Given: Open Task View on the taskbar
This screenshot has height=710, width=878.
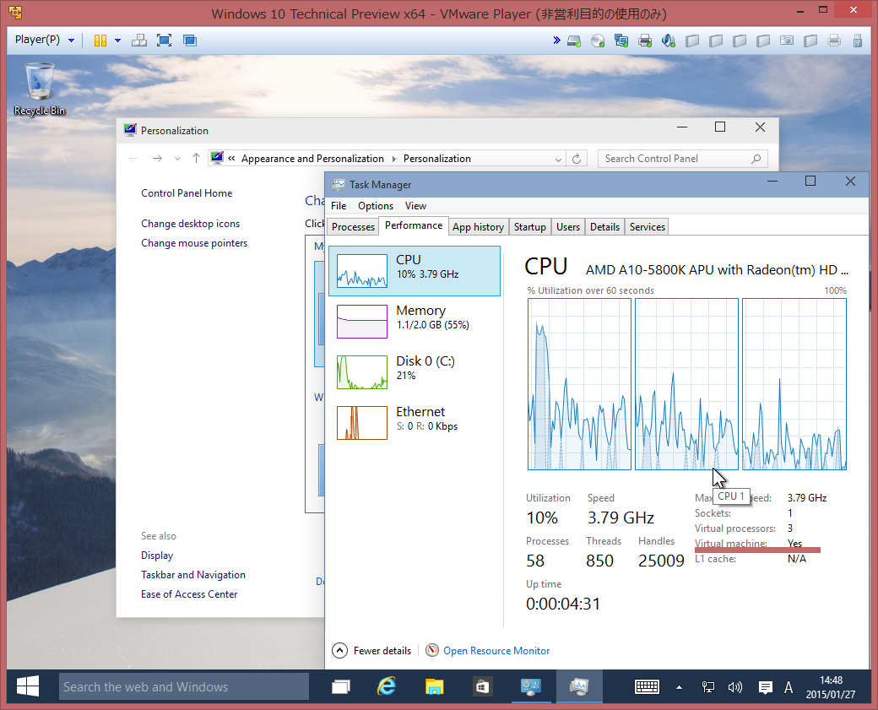Looking at the screenshot, I should [x=340, y=686].
